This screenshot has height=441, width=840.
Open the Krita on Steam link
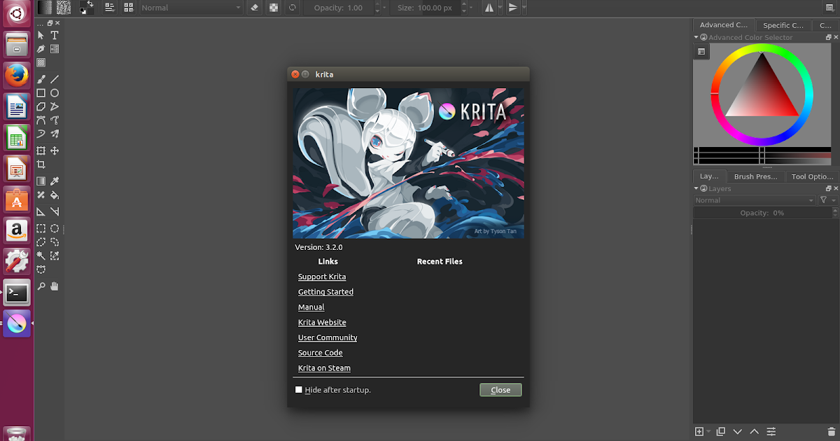[x=324, y=368]
